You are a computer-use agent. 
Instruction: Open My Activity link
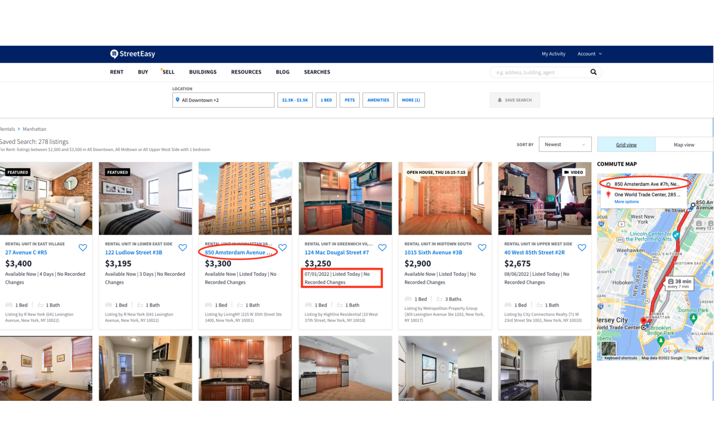[553, 54]
